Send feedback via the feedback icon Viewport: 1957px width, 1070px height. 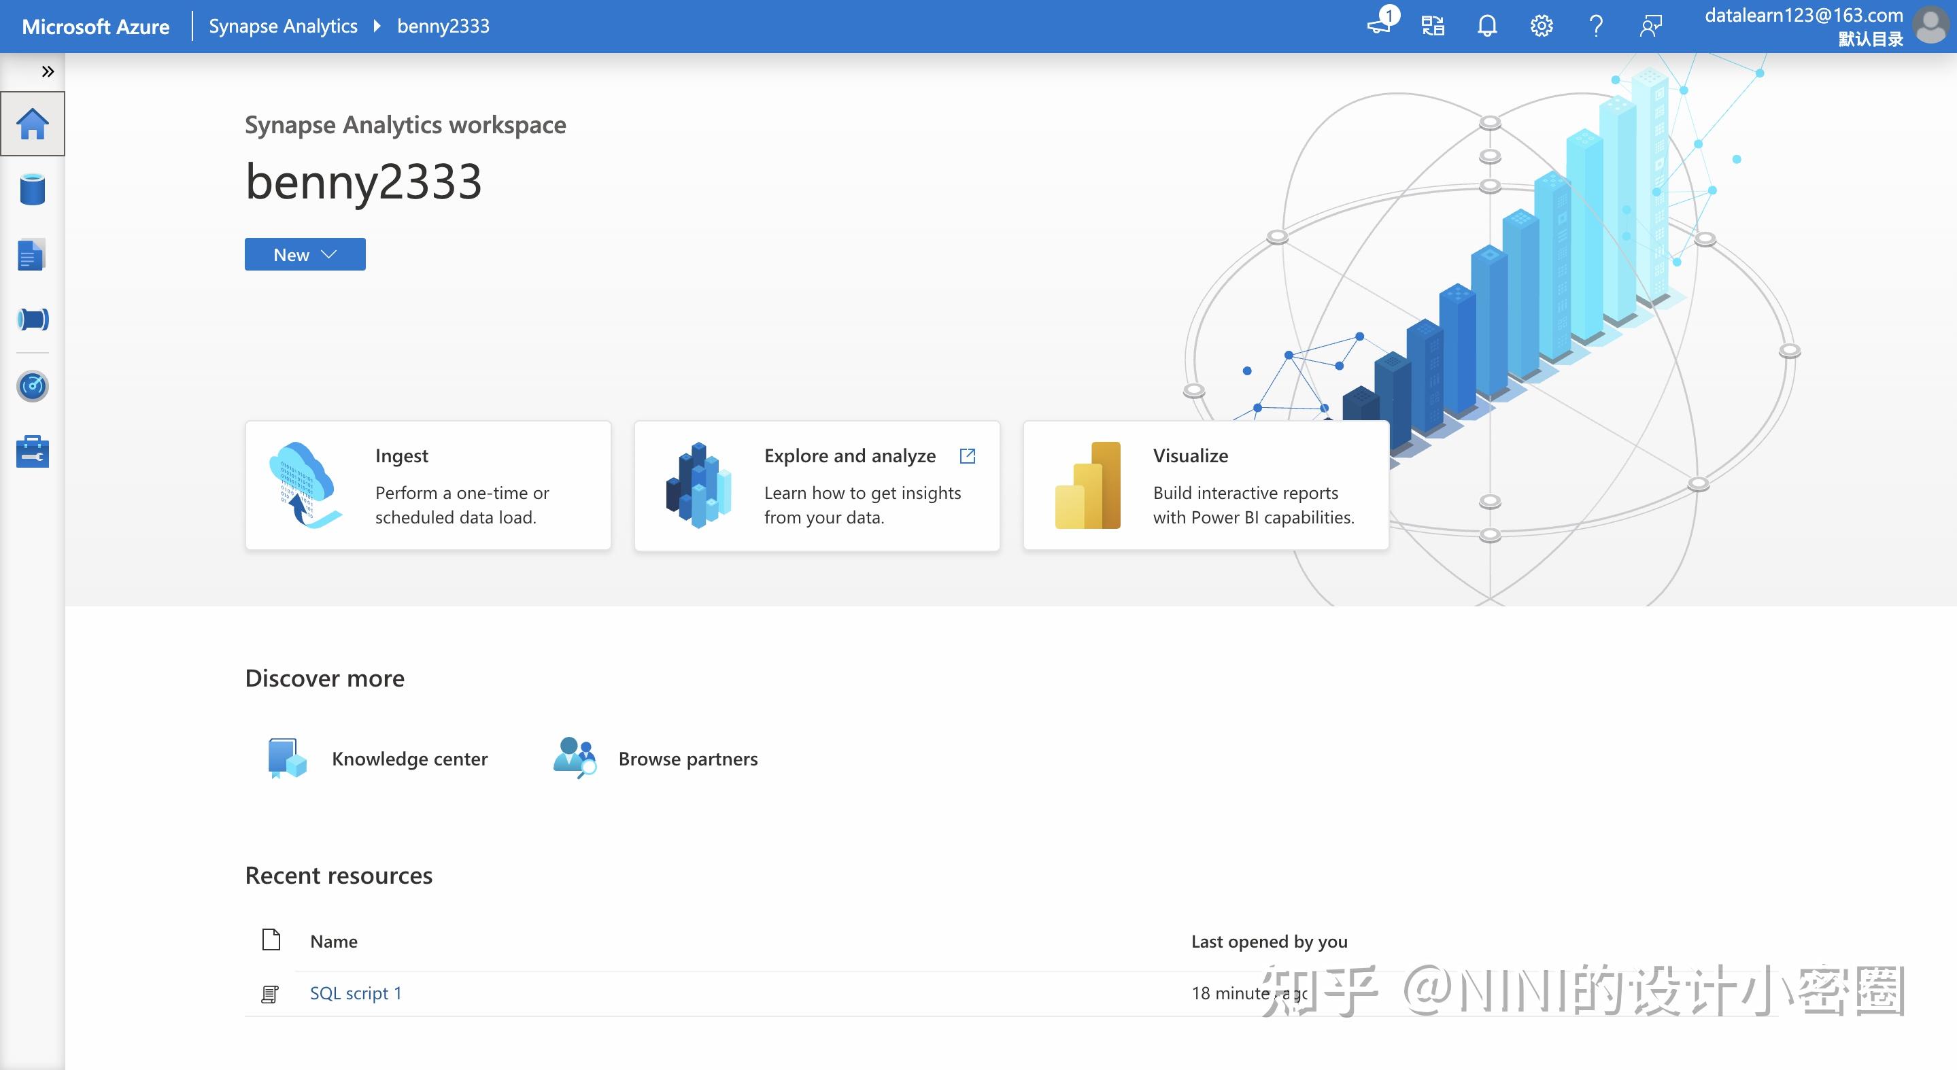(1650, 25)
